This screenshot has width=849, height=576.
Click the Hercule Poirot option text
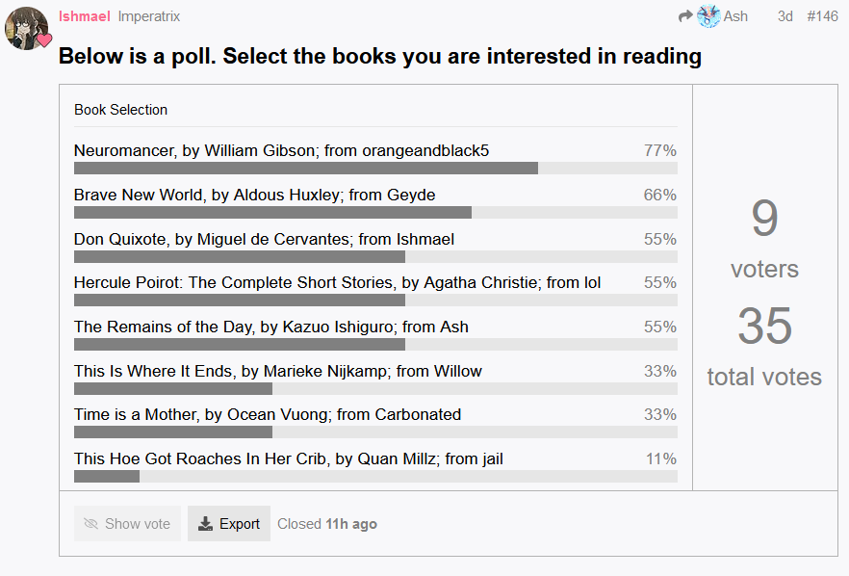337,282
